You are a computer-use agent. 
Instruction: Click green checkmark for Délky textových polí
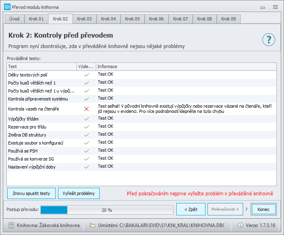pyautogui.click(x=87, y=75)
